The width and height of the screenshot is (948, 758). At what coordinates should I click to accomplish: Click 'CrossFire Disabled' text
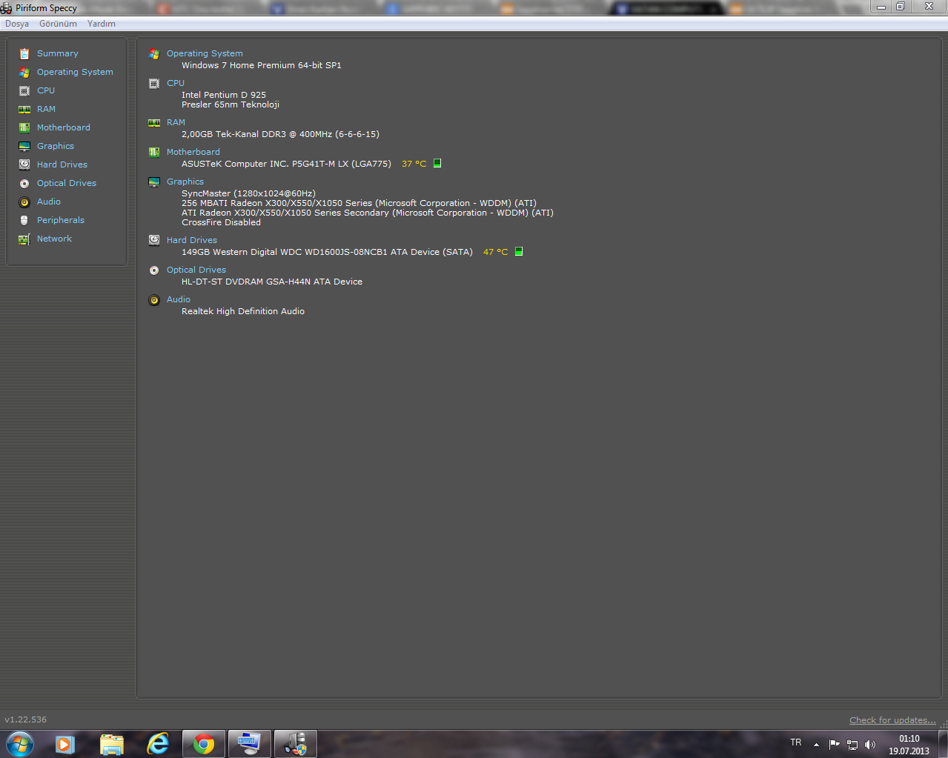[x=221, y=222]
